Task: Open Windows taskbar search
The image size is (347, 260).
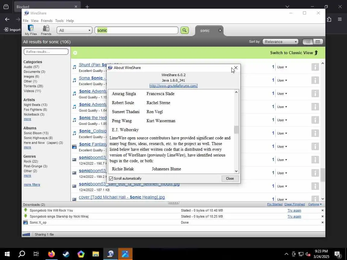Action: point(22,254)
